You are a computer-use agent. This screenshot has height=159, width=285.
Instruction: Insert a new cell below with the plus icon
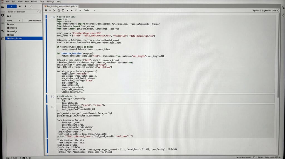[50, 10]
